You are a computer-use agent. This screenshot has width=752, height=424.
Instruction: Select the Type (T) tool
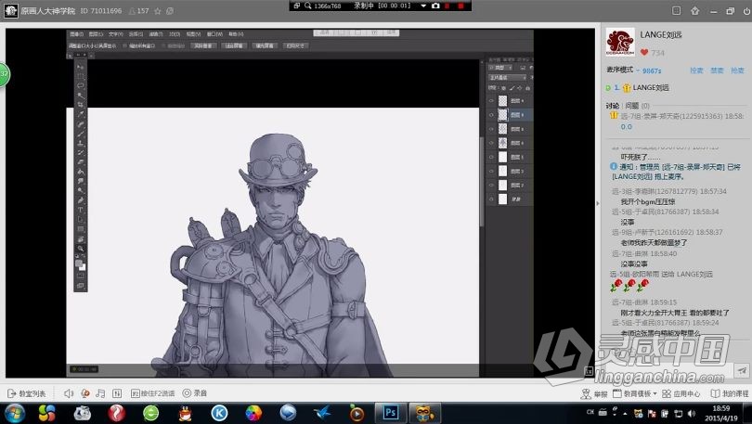[80, 210]
